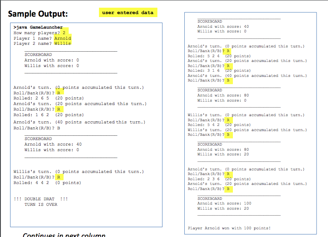Click the line "Rolled: 2 6 5 (20 points)"
The width and height of the screenshot is (328, 237).
pos(49,98)
